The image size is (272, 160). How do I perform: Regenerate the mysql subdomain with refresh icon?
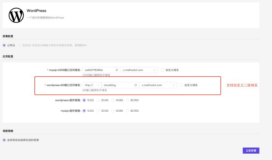(117, 70)
